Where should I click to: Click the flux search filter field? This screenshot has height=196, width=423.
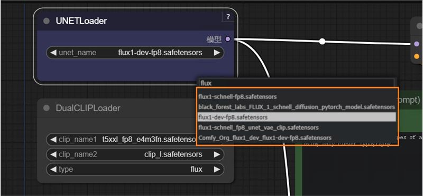[297, 83]
